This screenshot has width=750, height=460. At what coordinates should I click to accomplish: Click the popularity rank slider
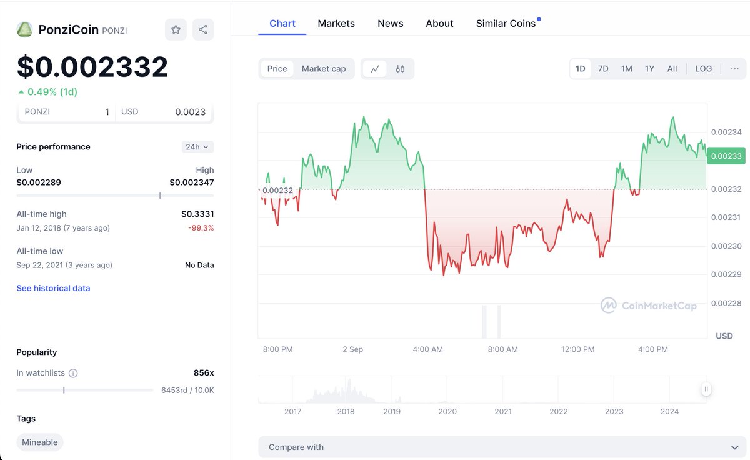64,390
